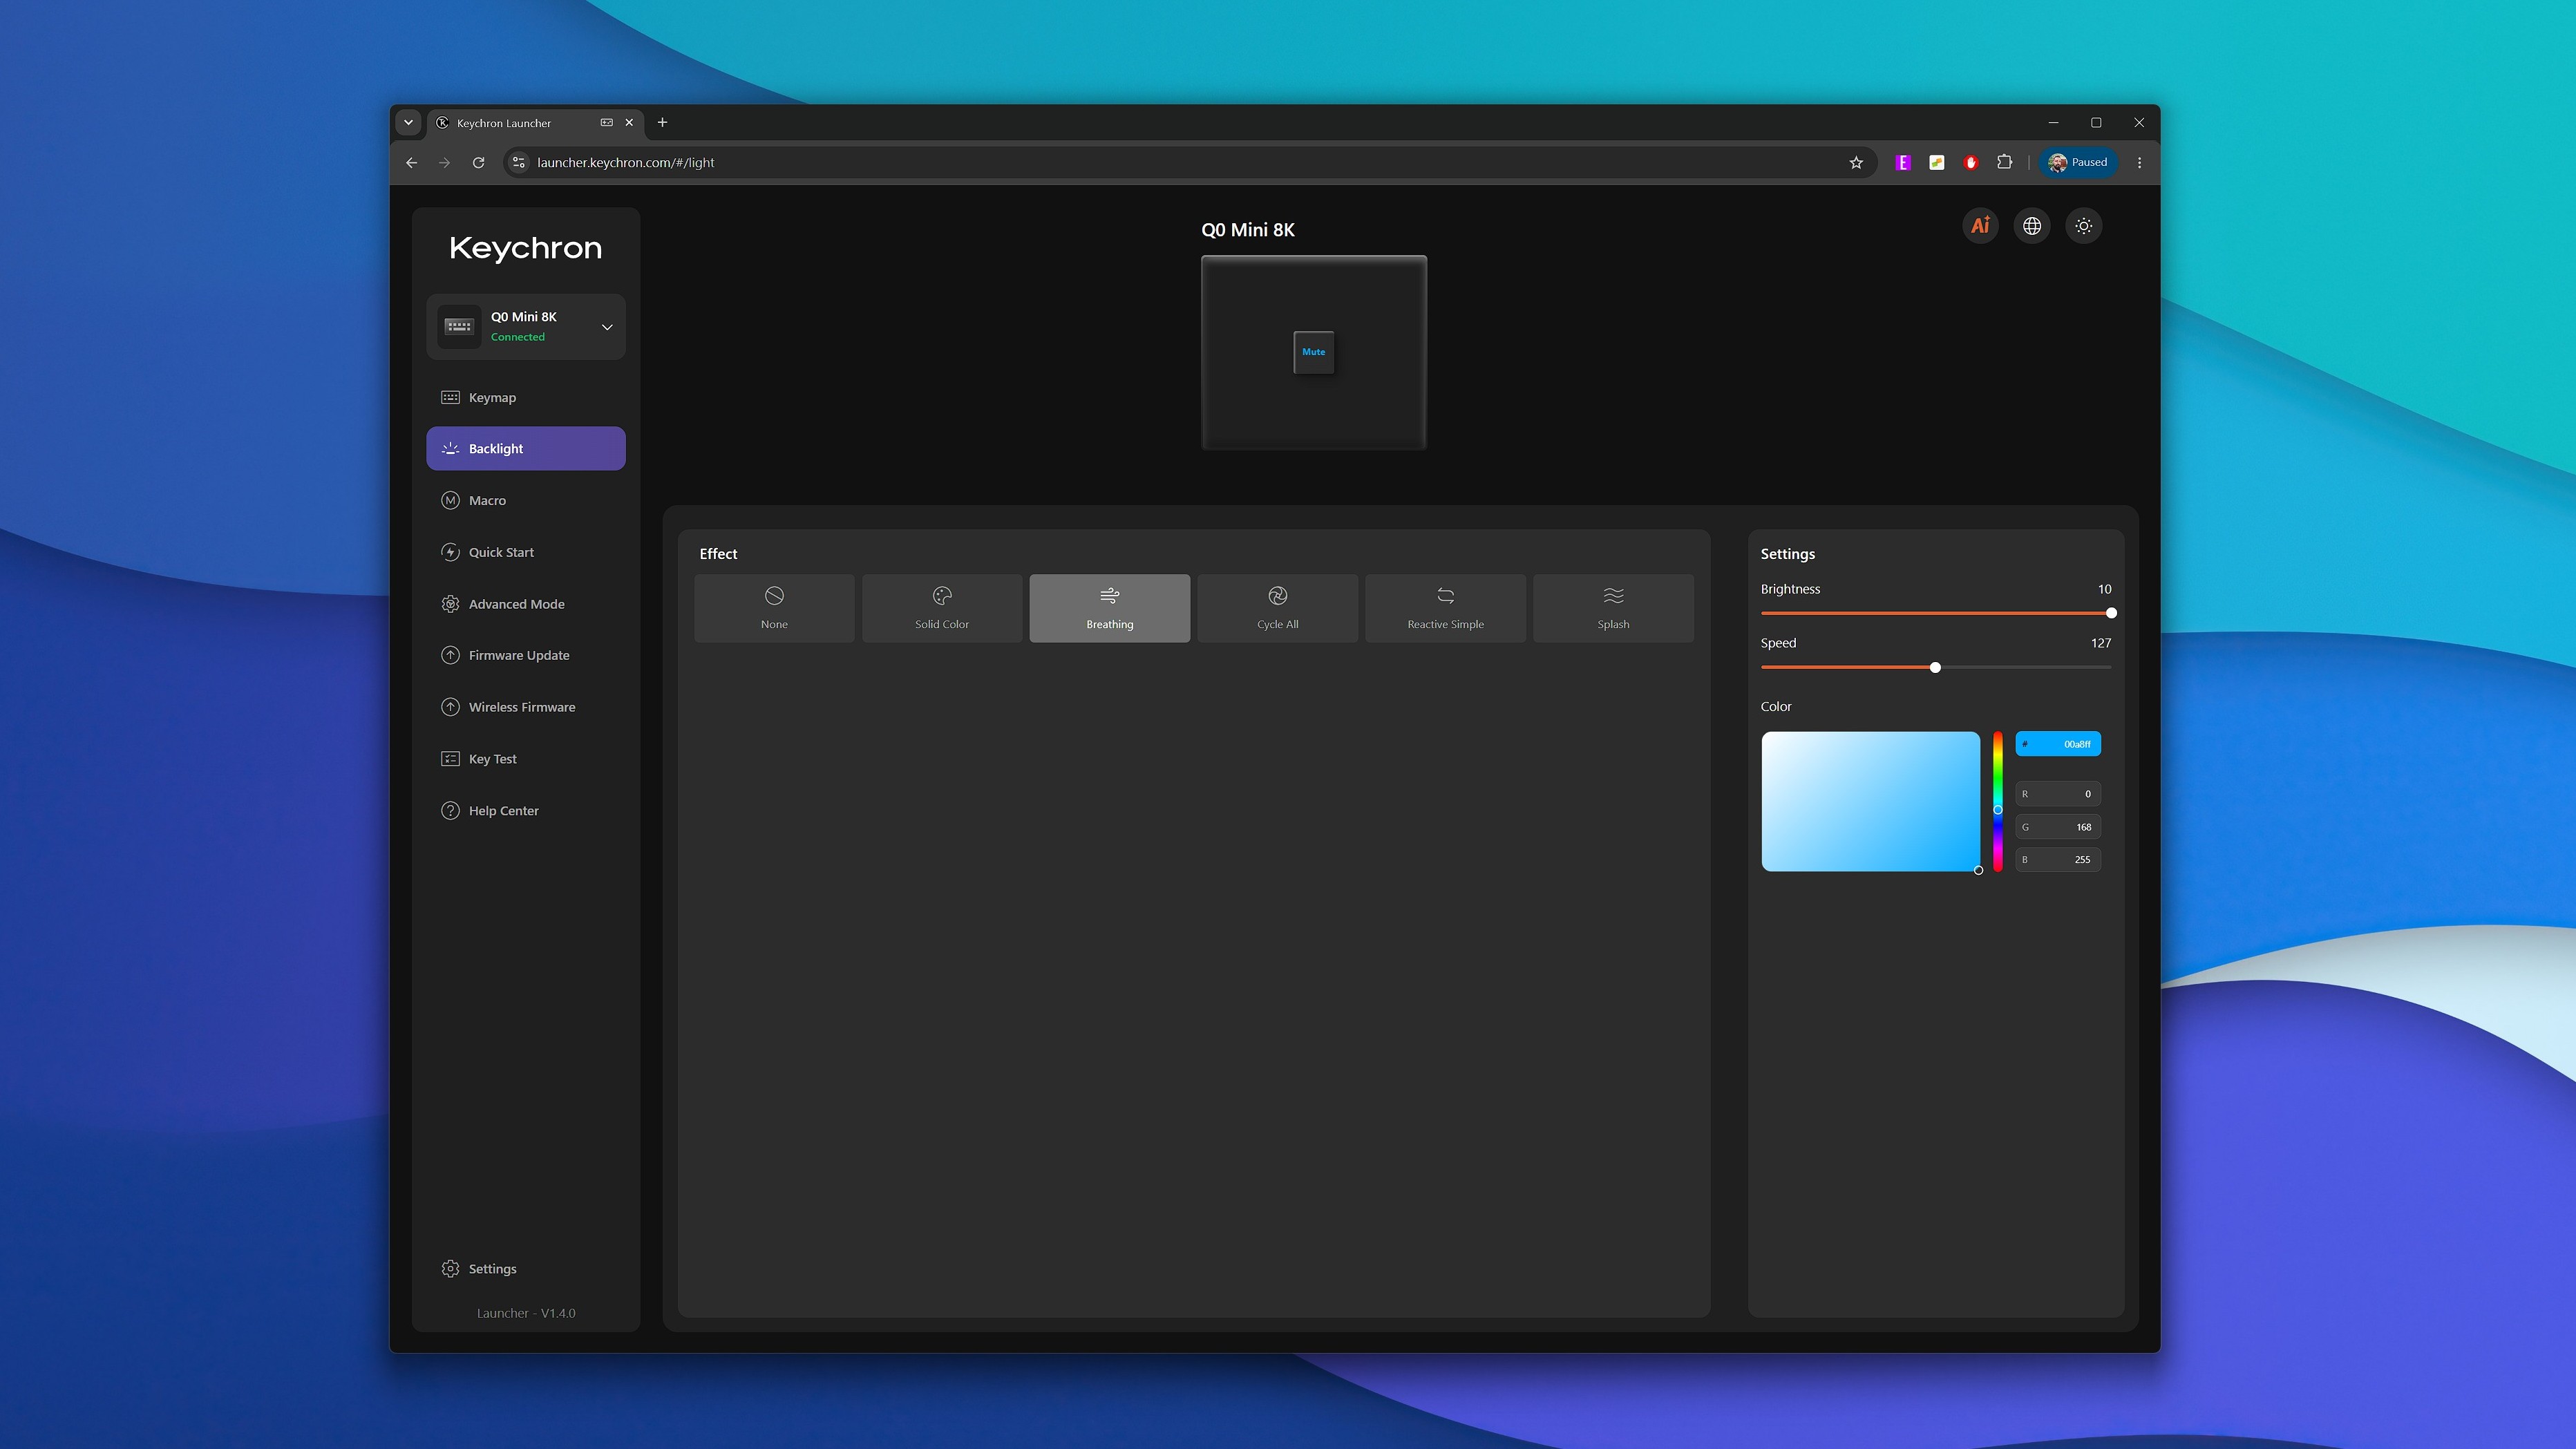Select Splash effect
Screen dimensions: 2576x1449
1613,608
